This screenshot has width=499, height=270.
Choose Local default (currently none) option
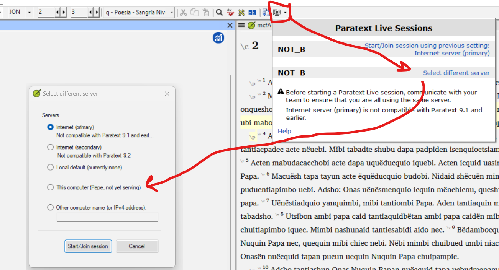(50, 167)
